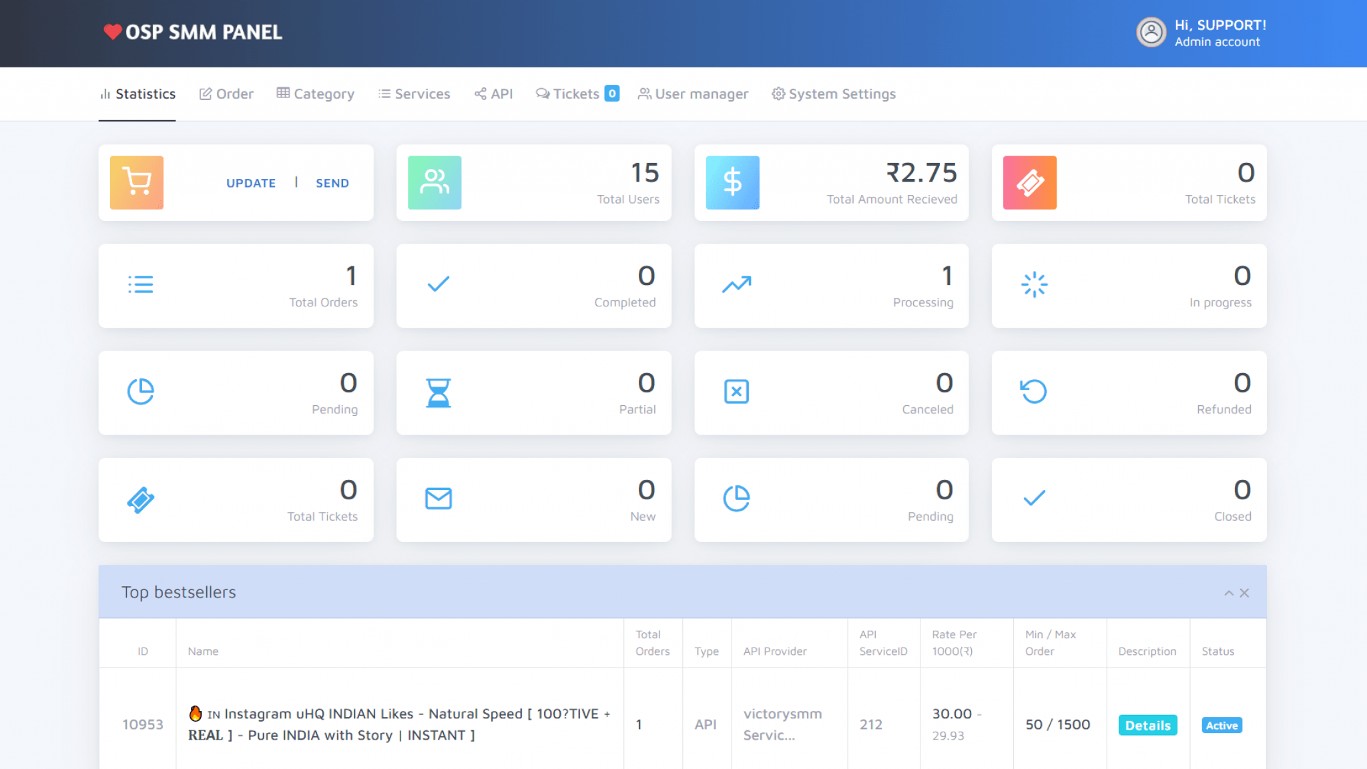Click the Tickets badge showing zero
The width and height of the screenshot is (1367, 769).
[611, 93]
